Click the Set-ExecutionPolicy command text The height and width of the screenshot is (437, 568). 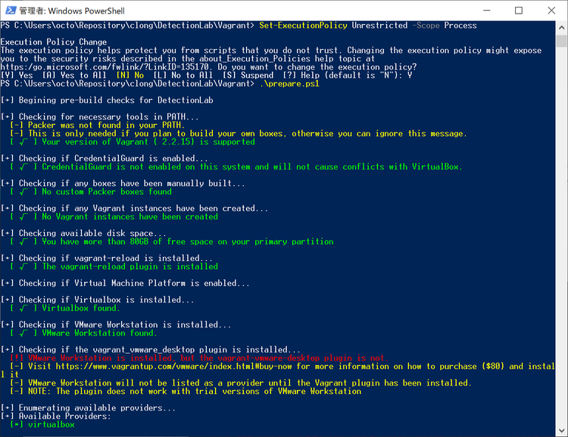click(303, 25)
